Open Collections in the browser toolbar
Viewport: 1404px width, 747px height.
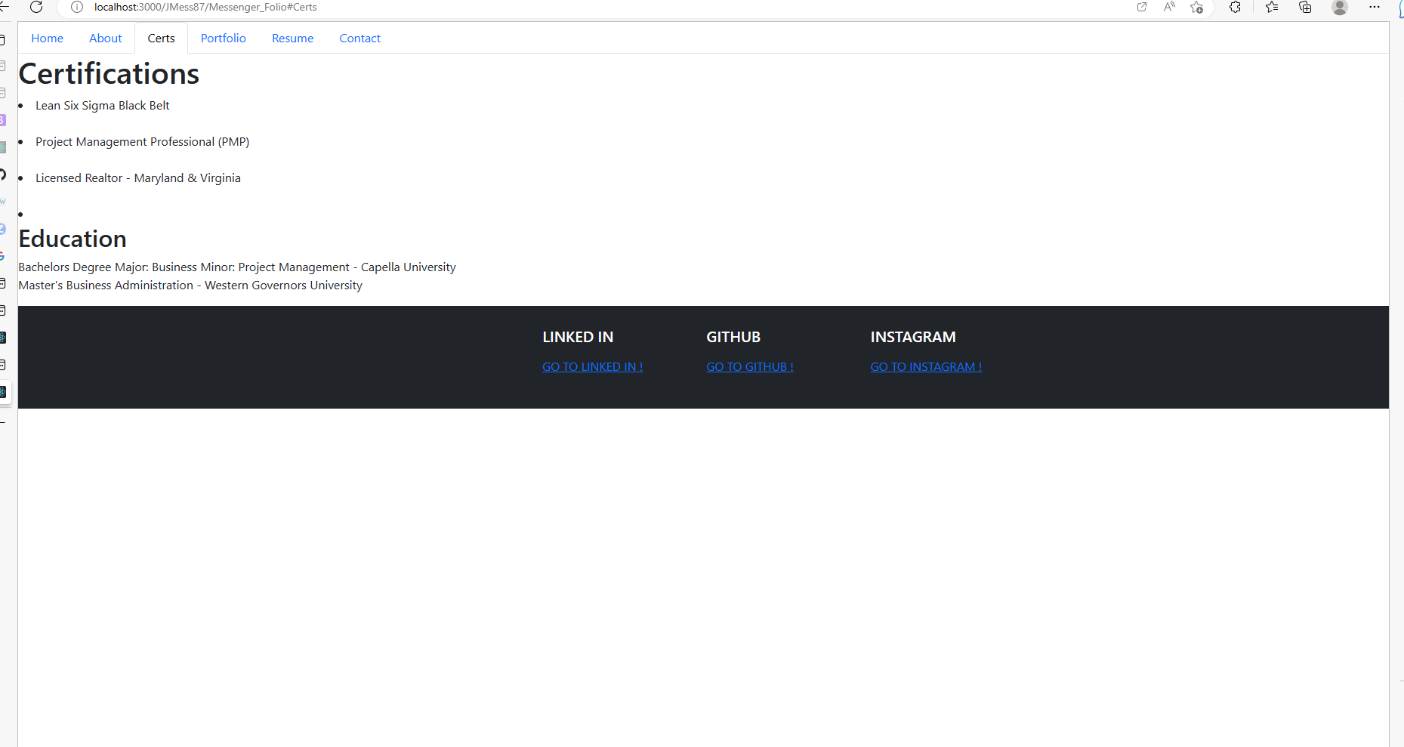[x=1306, y=7]
